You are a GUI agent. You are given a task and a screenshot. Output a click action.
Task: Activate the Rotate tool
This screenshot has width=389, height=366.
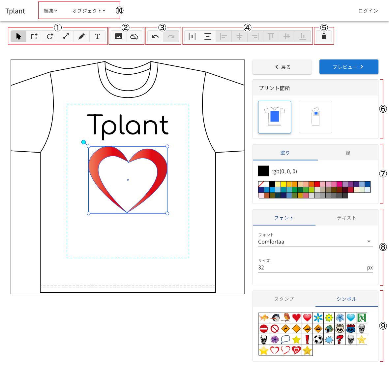[x=50, y=36]
